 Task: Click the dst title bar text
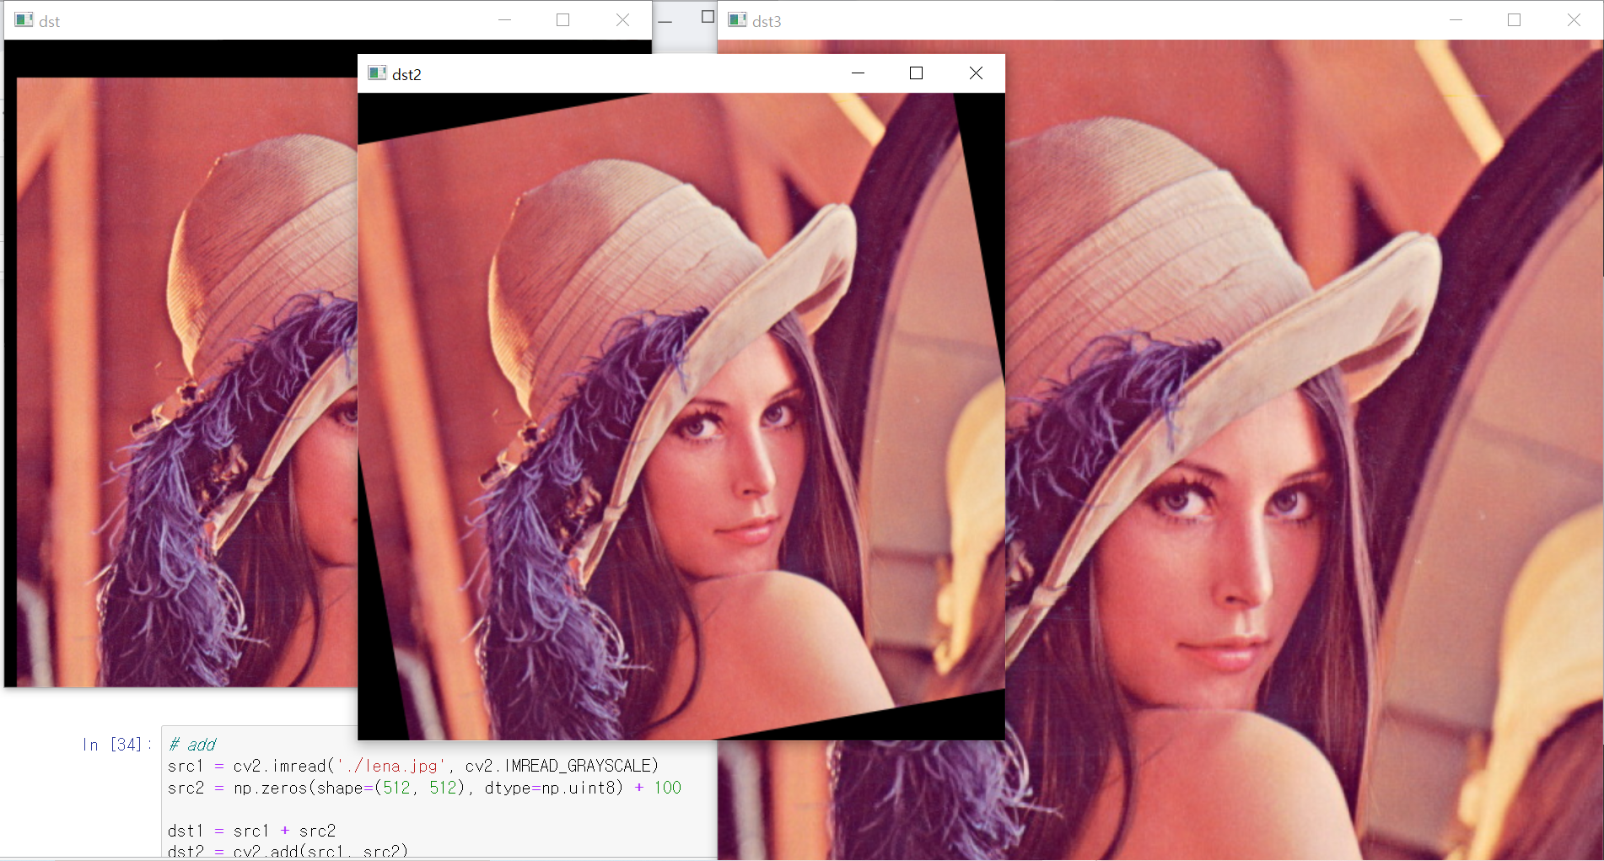[x=49, y=21]
